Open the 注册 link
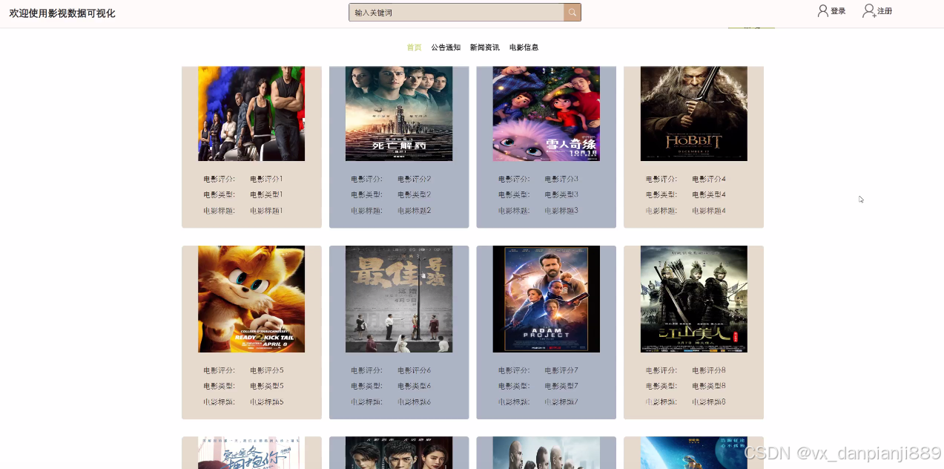 point(885,11)
